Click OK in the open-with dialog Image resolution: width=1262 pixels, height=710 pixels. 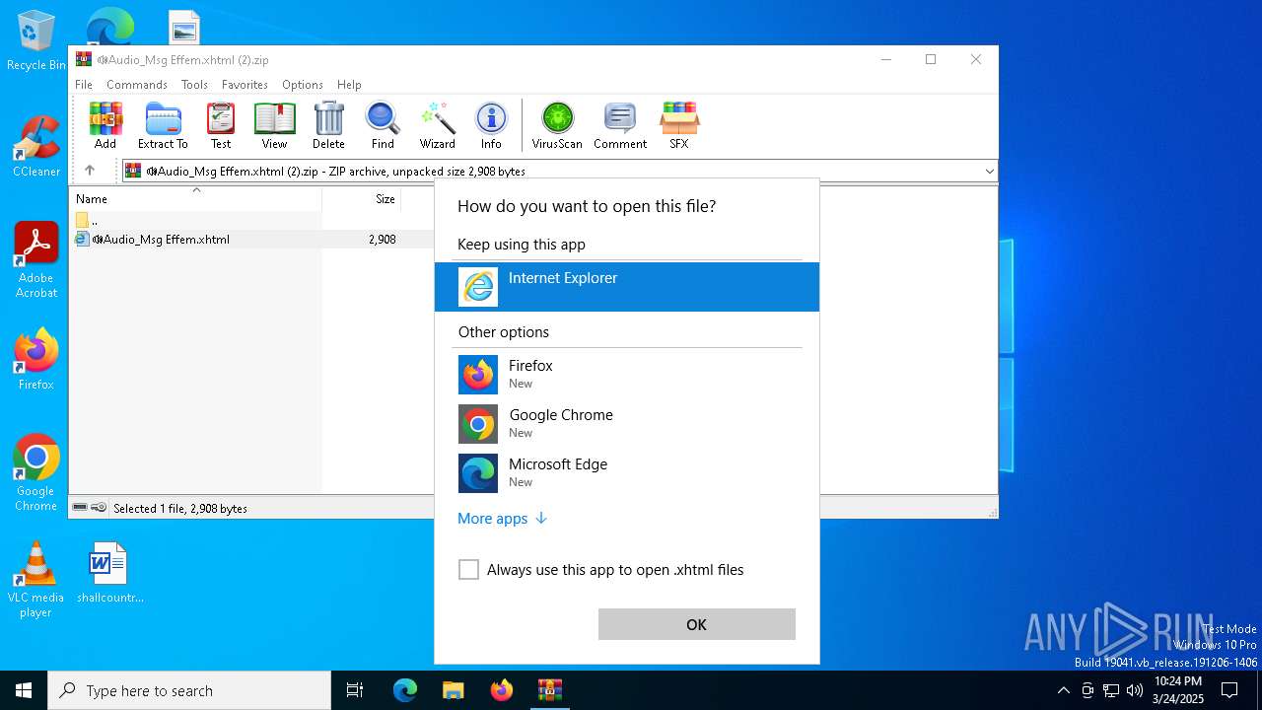point(696,624)
